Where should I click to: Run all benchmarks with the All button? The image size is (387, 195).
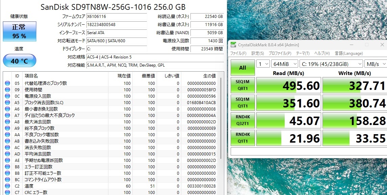pos(242,68)
